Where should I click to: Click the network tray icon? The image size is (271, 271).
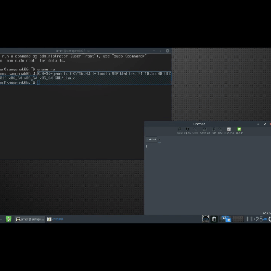pyautogui.click(x=226, y=219)
